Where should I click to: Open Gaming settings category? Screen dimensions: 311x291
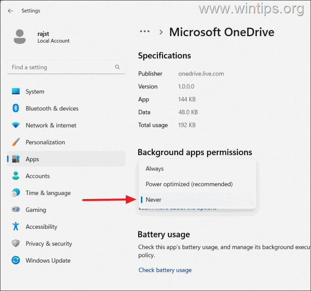[66, 210]
